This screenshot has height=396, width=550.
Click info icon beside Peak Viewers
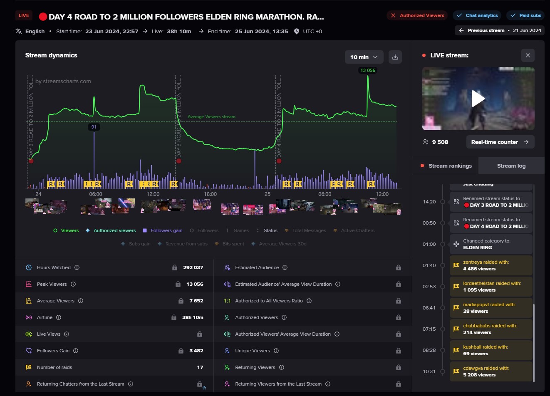[73, 284]
